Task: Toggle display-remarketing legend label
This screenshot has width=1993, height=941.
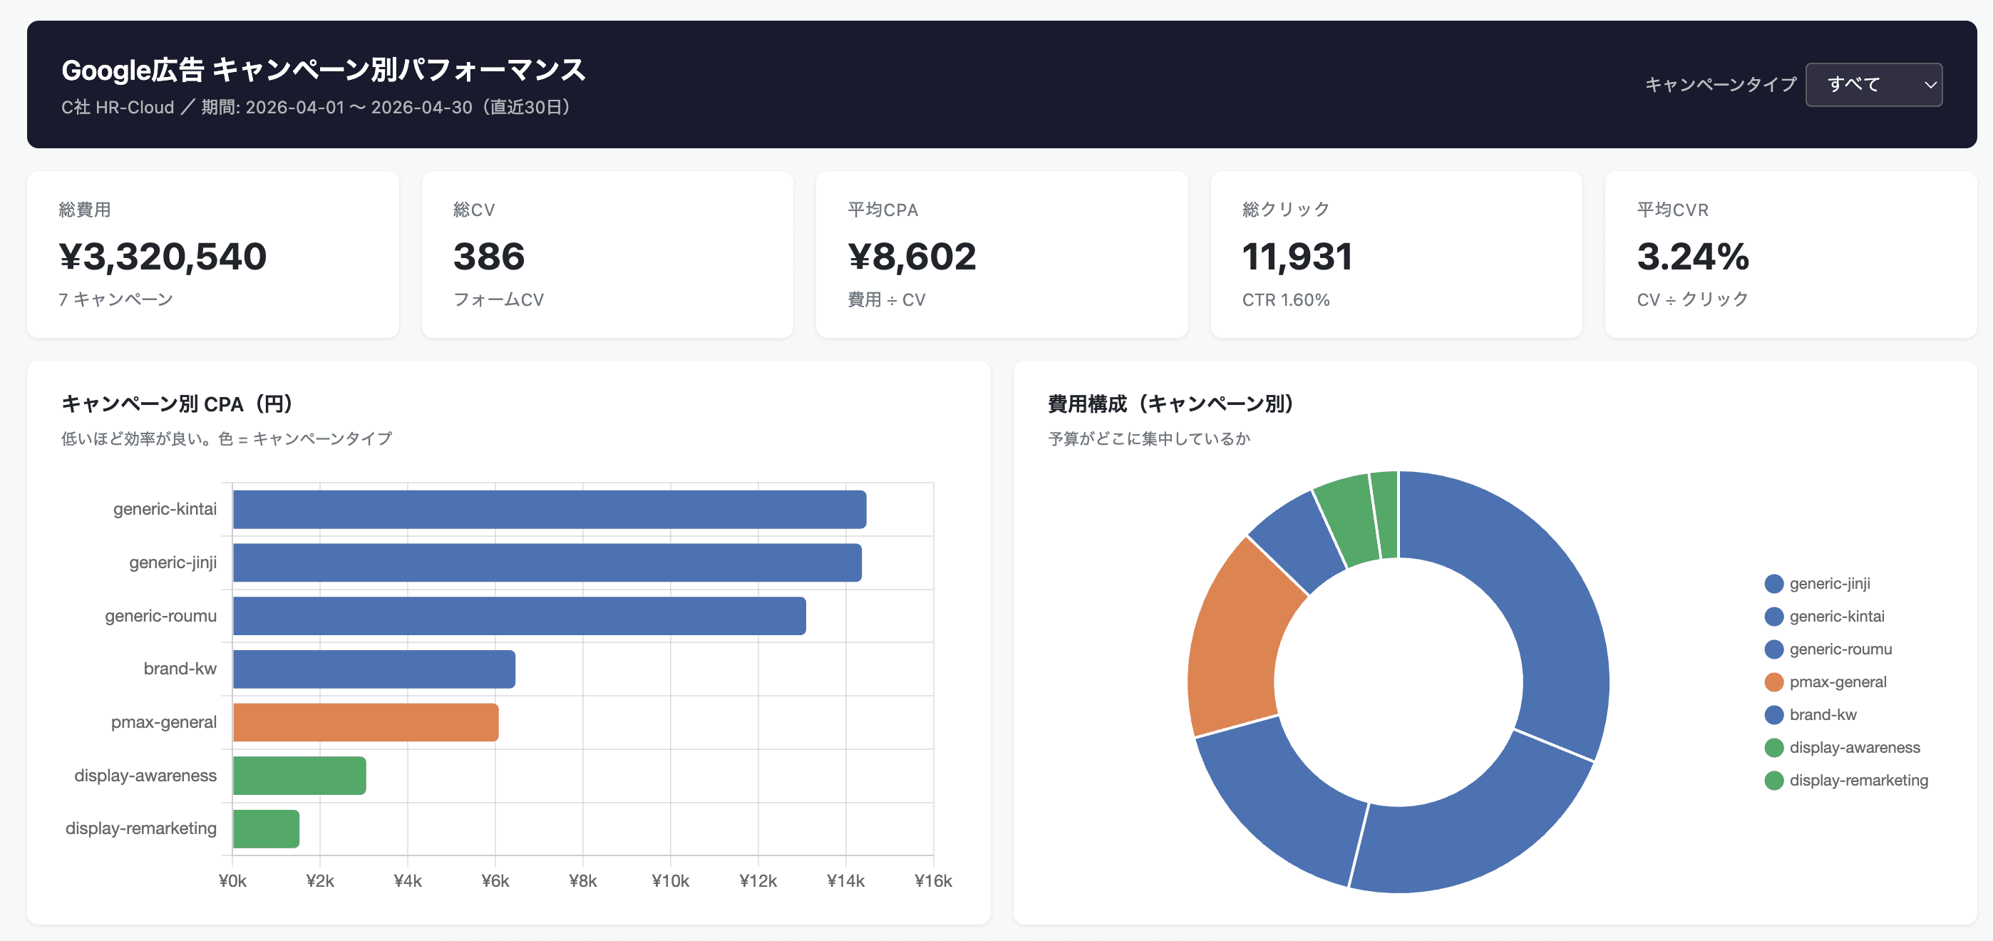Action: tap(1858, 780)
